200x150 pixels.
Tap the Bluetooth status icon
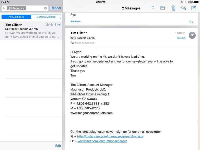coord(185,2)
